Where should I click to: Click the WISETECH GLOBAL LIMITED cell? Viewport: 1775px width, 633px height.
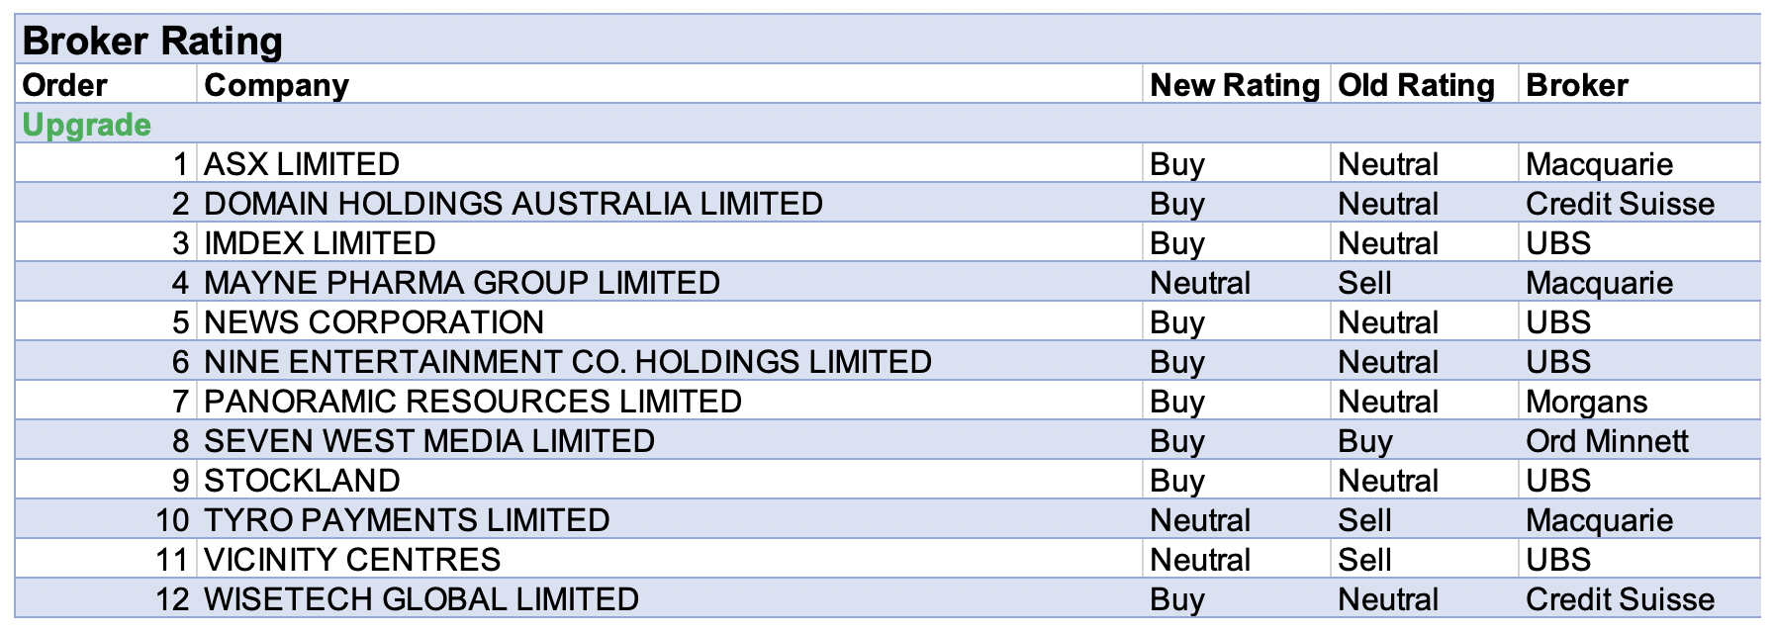420,599
